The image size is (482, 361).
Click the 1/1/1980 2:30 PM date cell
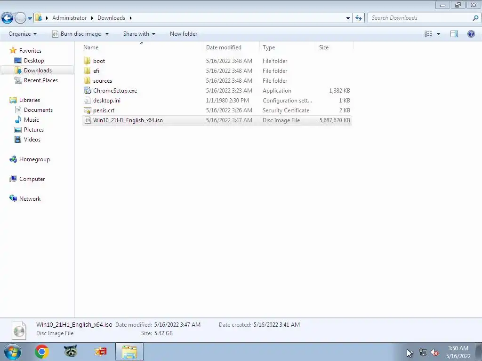point(227,101)
